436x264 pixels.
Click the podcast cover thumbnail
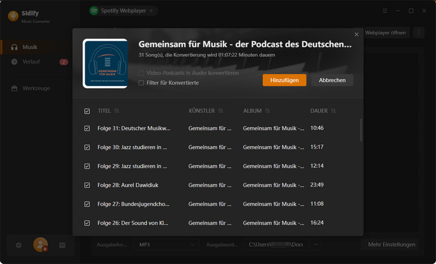click(105, 63)
